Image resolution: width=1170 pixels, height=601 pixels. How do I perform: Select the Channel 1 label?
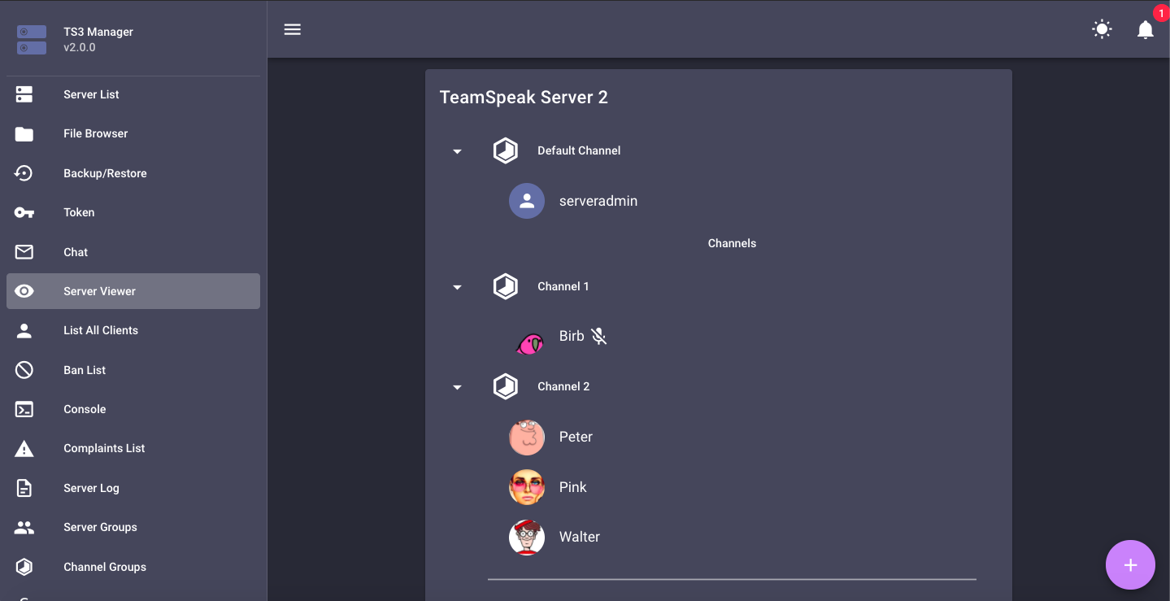tap(563, 286)
